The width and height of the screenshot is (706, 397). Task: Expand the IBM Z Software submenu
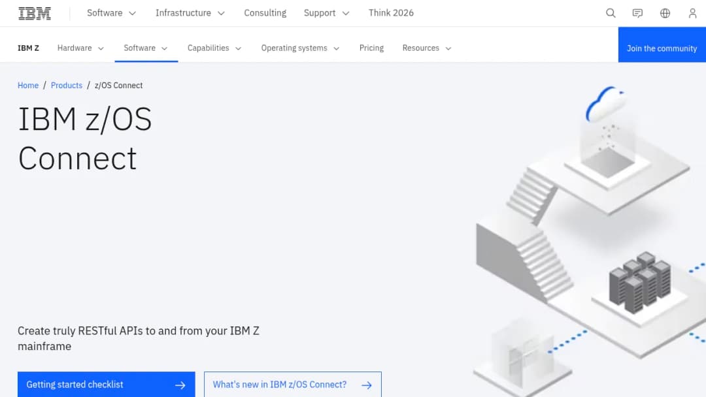pyautogui.click(x=146, y=48)
